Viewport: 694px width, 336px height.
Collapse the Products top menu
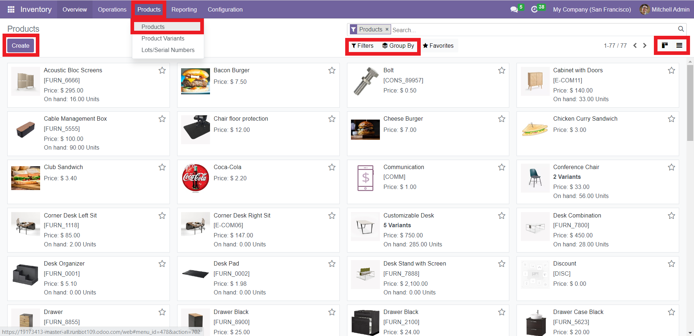pyautogui.click(x=149, y=9)
